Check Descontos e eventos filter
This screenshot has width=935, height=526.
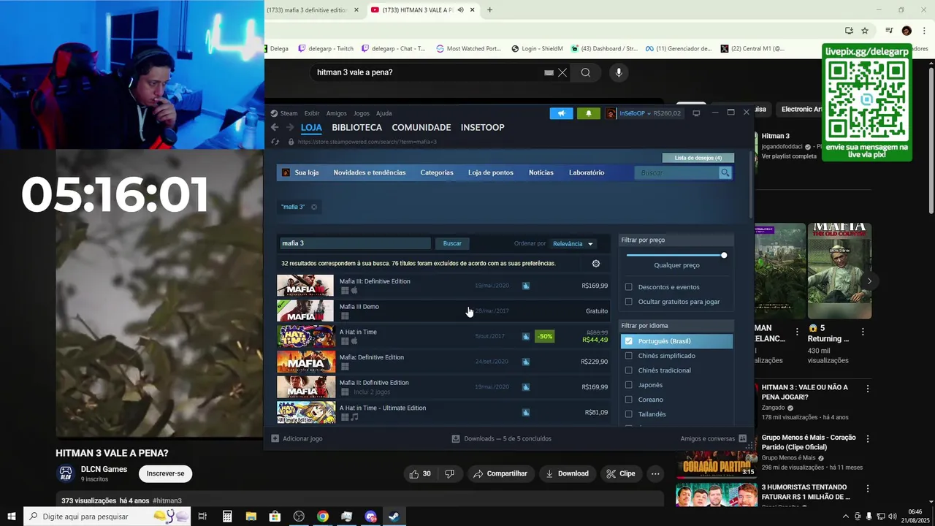(628, 287)
